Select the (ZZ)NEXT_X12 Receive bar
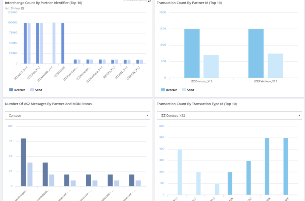 coord(25,43)
